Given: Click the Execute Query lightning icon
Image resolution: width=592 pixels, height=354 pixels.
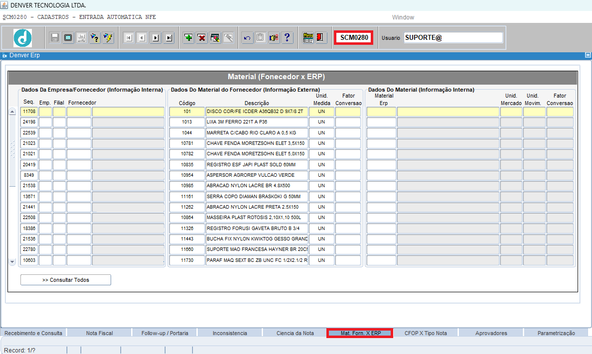Looking at the screenshot, I should coord(108,38).
